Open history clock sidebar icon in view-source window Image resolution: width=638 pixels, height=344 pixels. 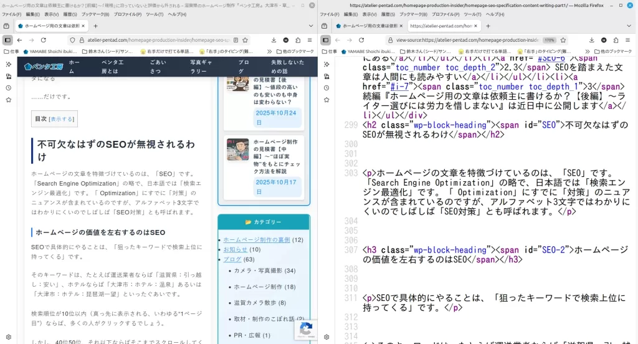pos(326,88)
